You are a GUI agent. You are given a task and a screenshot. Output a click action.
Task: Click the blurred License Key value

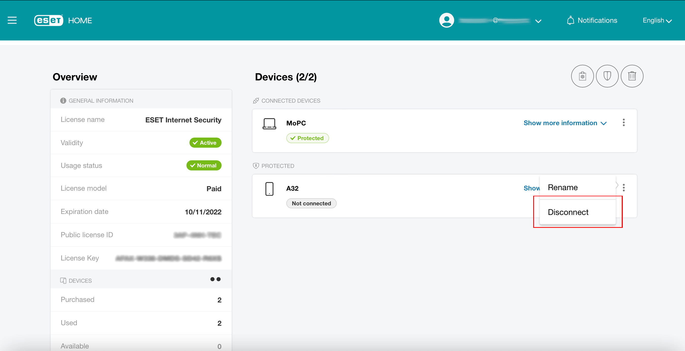coord(168,258)
